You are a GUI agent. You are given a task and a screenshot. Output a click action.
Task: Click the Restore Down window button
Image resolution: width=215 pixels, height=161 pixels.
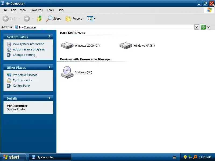coord(205,3)
